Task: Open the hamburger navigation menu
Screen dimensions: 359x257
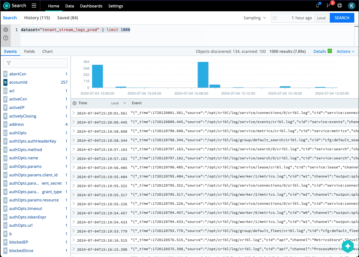Action: coord(34,6)
